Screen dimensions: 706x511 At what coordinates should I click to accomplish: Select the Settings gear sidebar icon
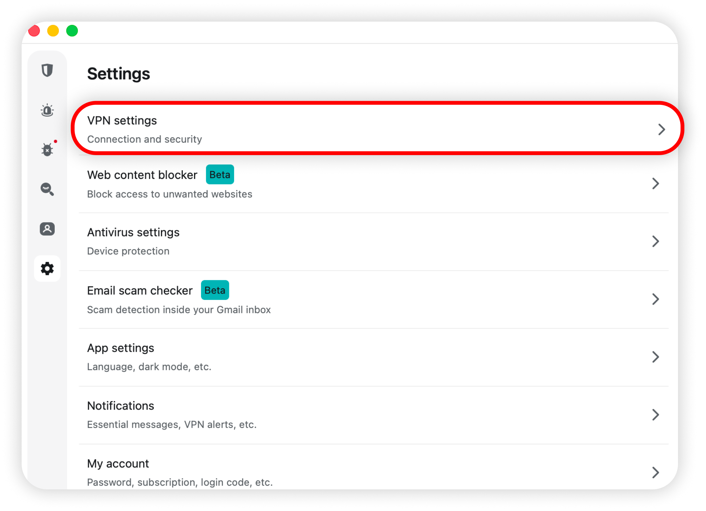(x=47, y=269)
